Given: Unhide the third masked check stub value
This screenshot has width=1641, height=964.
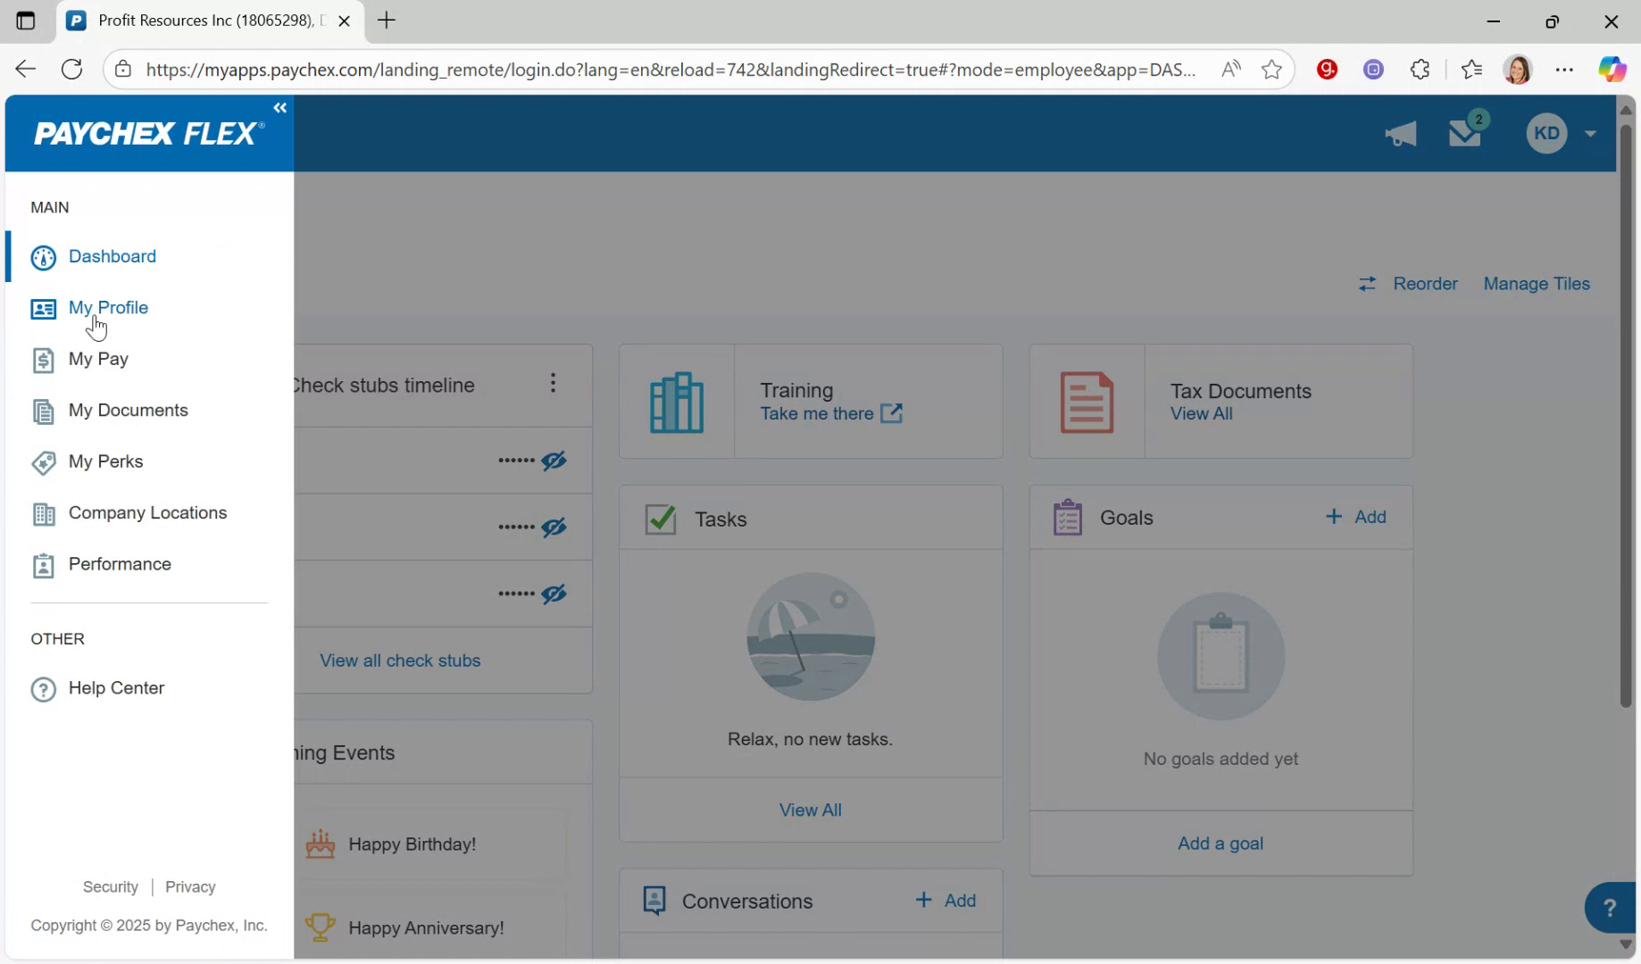Looking at the screenshot, I should point(554,594).
